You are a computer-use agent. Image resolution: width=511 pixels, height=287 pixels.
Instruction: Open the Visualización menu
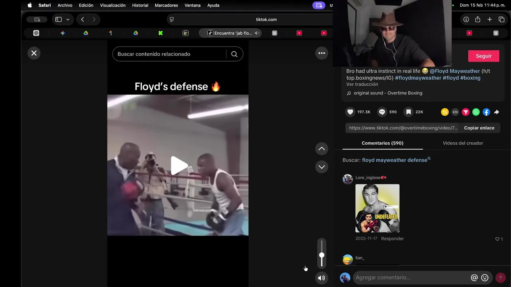coord(113,5)
